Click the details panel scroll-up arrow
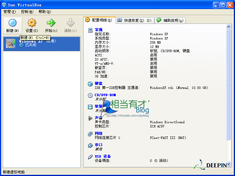Viewport: 235px width, 176px height. (x=229, y=27)
